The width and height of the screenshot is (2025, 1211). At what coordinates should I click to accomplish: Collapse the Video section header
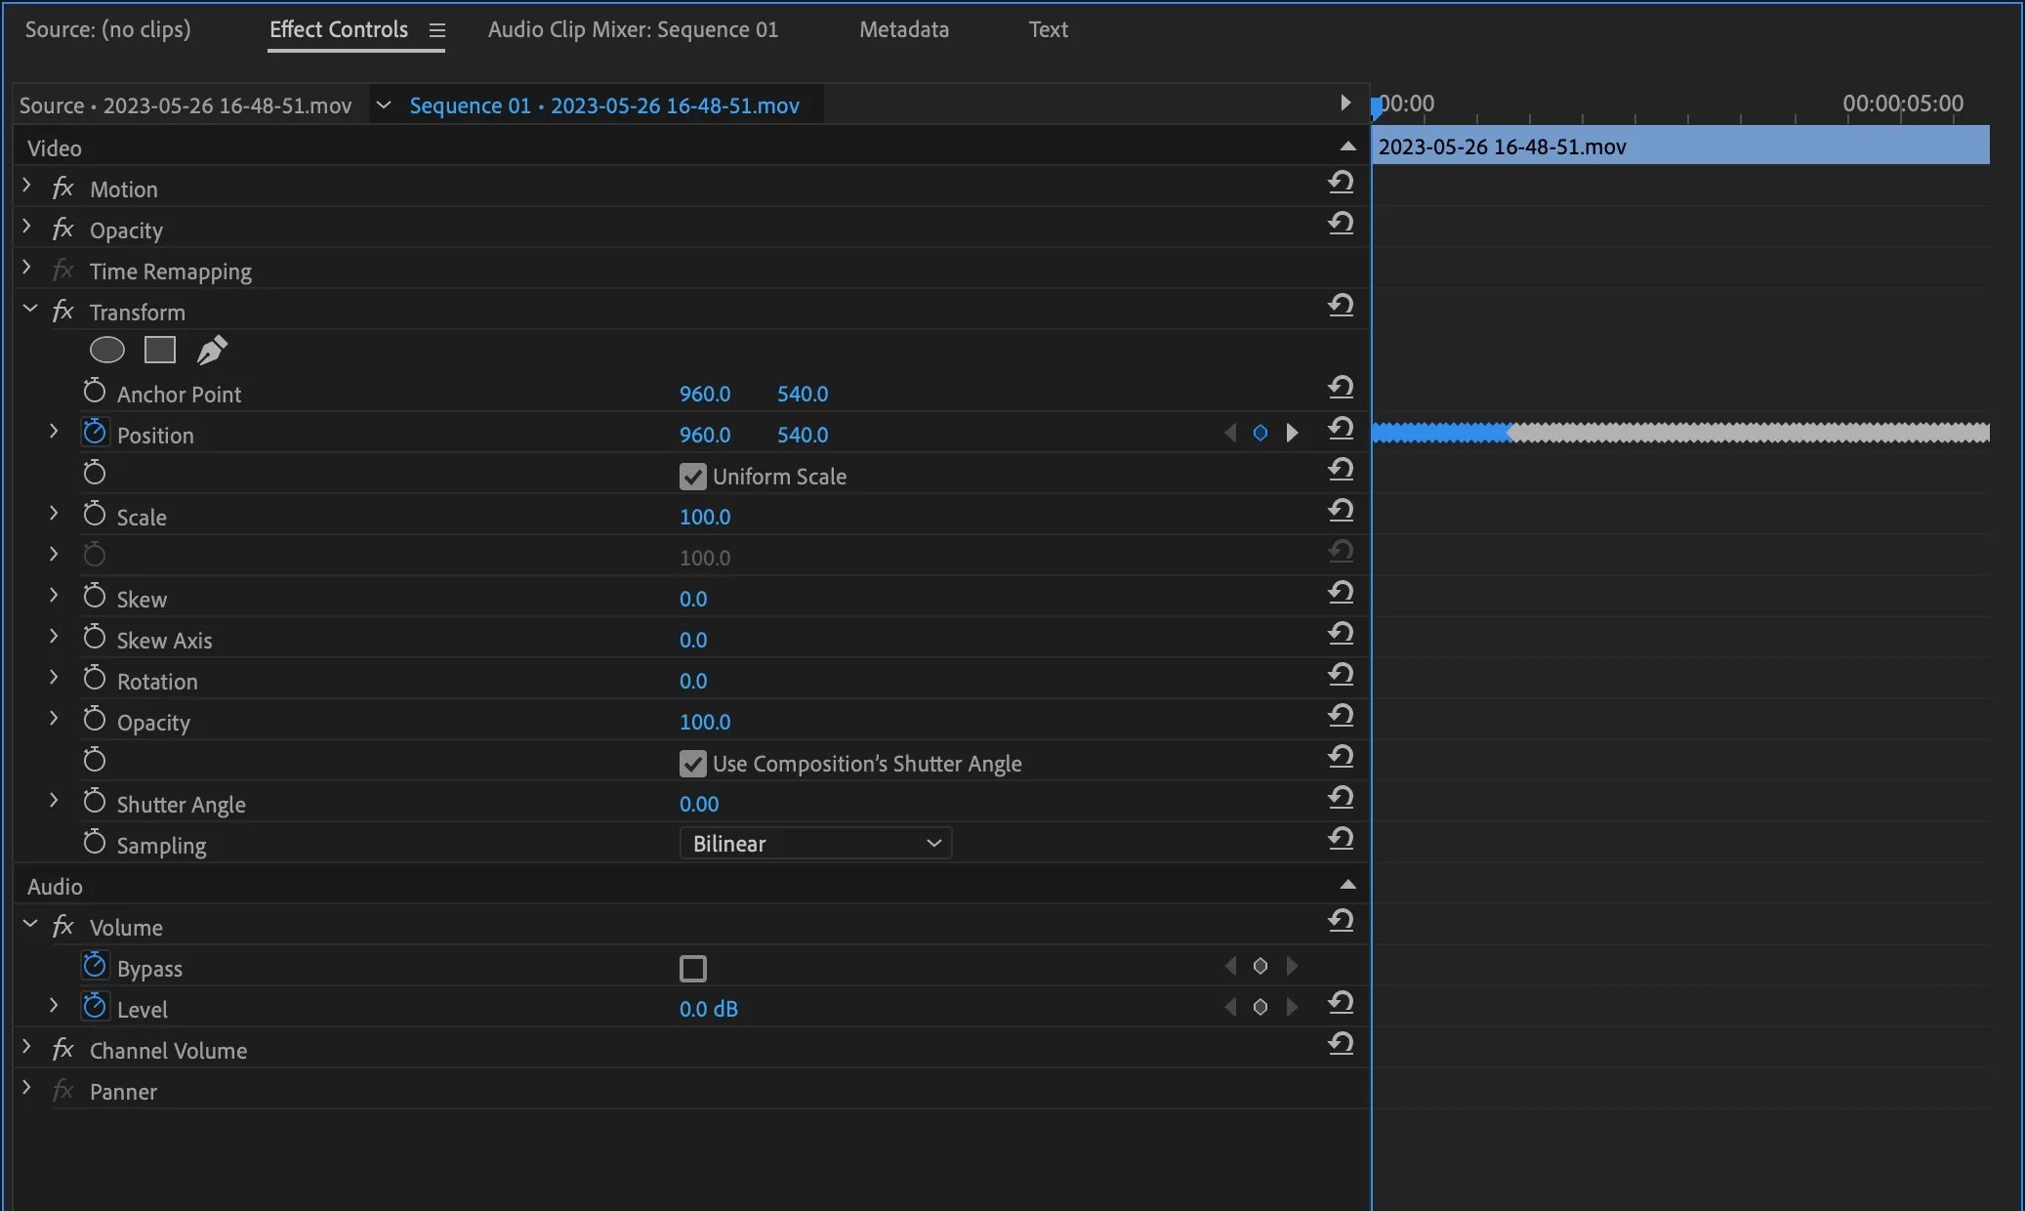point(1347,146)
